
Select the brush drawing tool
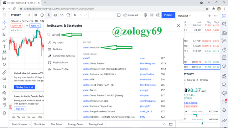point(4,41)
